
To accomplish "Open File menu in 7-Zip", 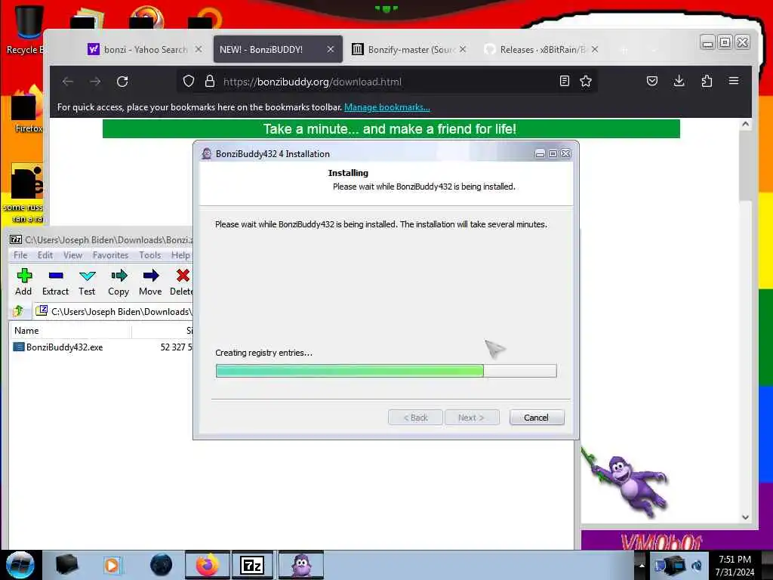I will [20, 255].
